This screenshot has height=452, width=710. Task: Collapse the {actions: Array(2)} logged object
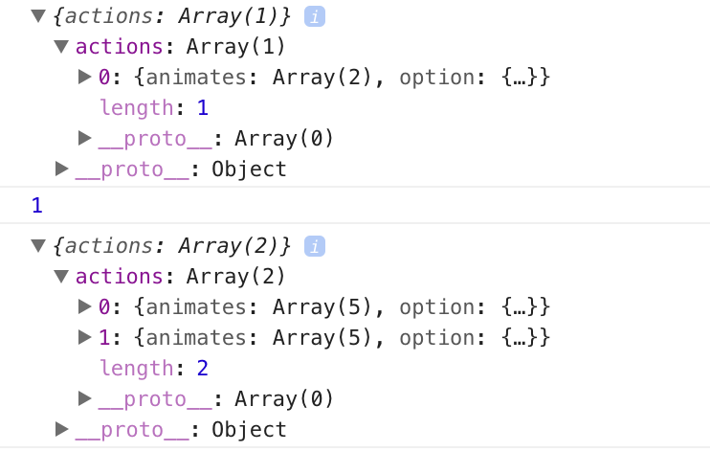click(38, 246)
